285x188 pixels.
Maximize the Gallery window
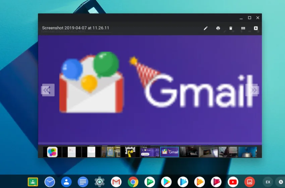[249, 18]
